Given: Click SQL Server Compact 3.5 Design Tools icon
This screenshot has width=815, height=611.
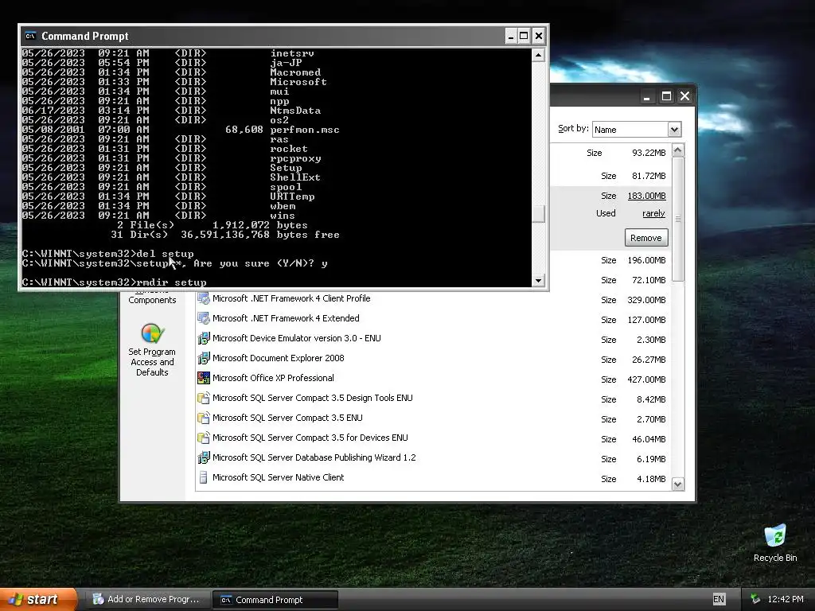Looking at the screenshot, I should (x=204, y=398).
